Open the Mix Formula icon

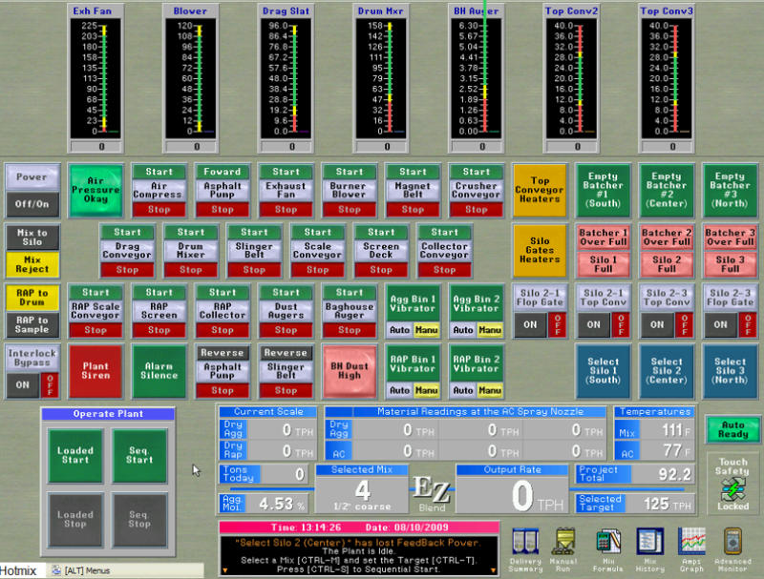pyautogui.click(x=609, y=548)
